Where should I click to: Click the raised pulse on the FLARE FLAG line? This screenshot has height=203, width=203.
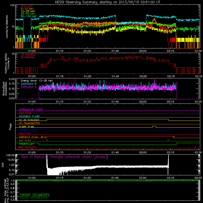point(154,127)
